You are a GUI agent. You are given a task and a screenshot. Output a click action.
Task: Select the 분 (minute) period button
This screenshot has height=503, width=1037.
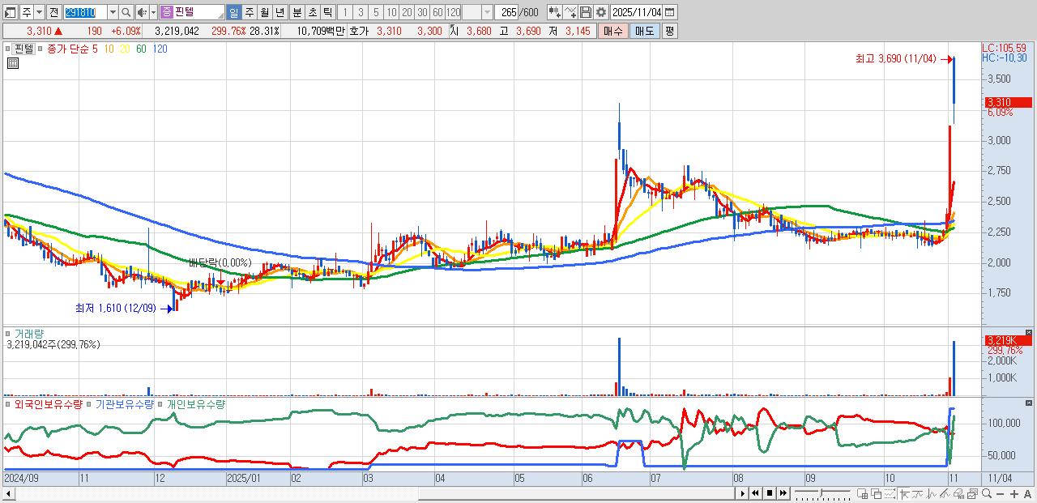point(297,12)
